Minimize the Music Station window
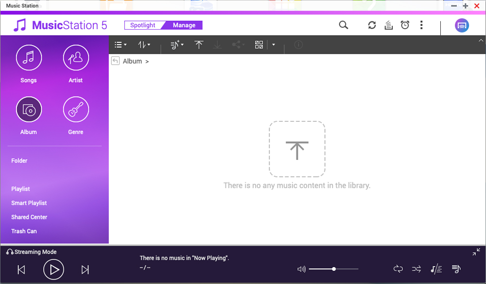This screenshot has width=486, height=284. [454, 6]
